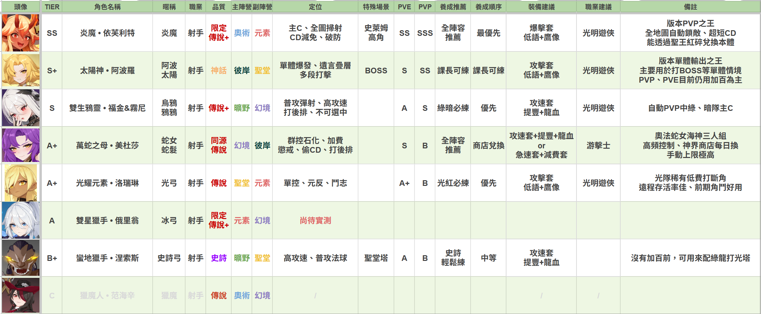Click the dark-skinned 洛瑞琳 elf avatar
The height and width of the screenshot is (314, 761).
click(21, 183)
